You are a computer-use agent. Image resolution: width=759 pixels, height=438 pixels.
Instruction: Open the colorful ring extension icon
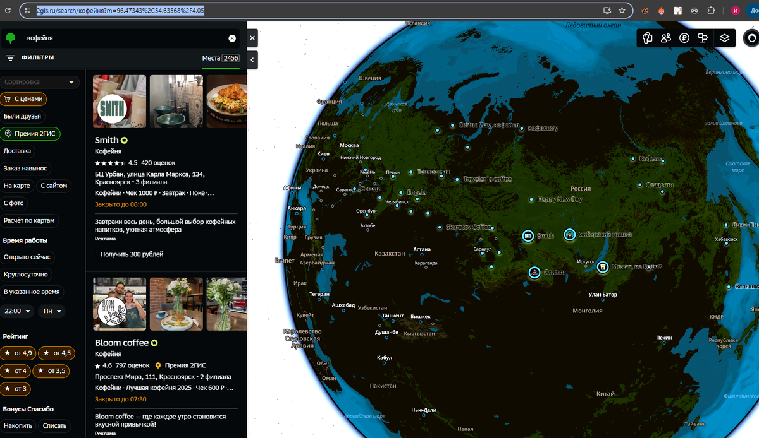pyautogui.click(x=678, y=11)
